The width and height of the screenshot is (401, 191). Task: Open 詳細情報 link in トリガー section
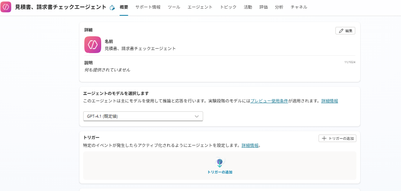click(250, 146)
